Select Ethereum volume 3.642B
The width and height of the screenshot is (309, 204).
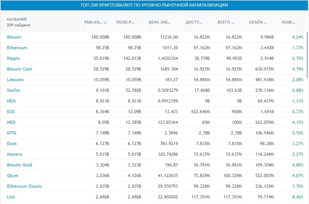[267, 48]
